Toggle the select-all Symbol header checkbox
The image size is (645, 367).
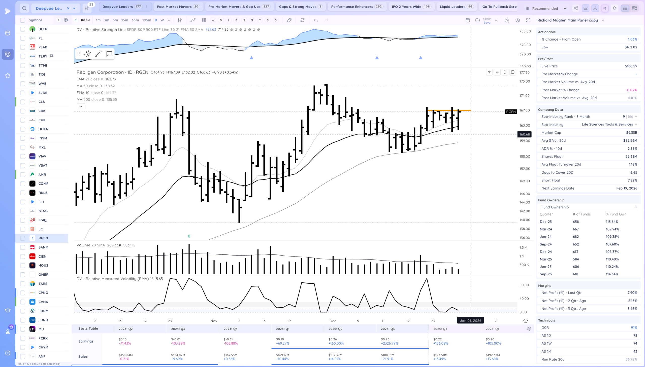pyautogui.click(x=23, y=20)
